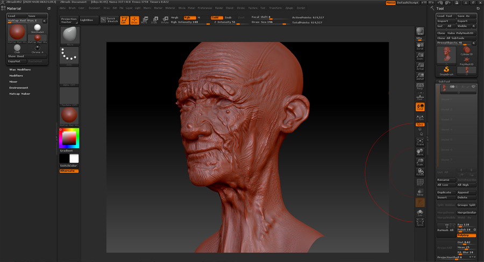Open the Dots stroke type picker
The image size is (484, 262).
tap(69, 56)
